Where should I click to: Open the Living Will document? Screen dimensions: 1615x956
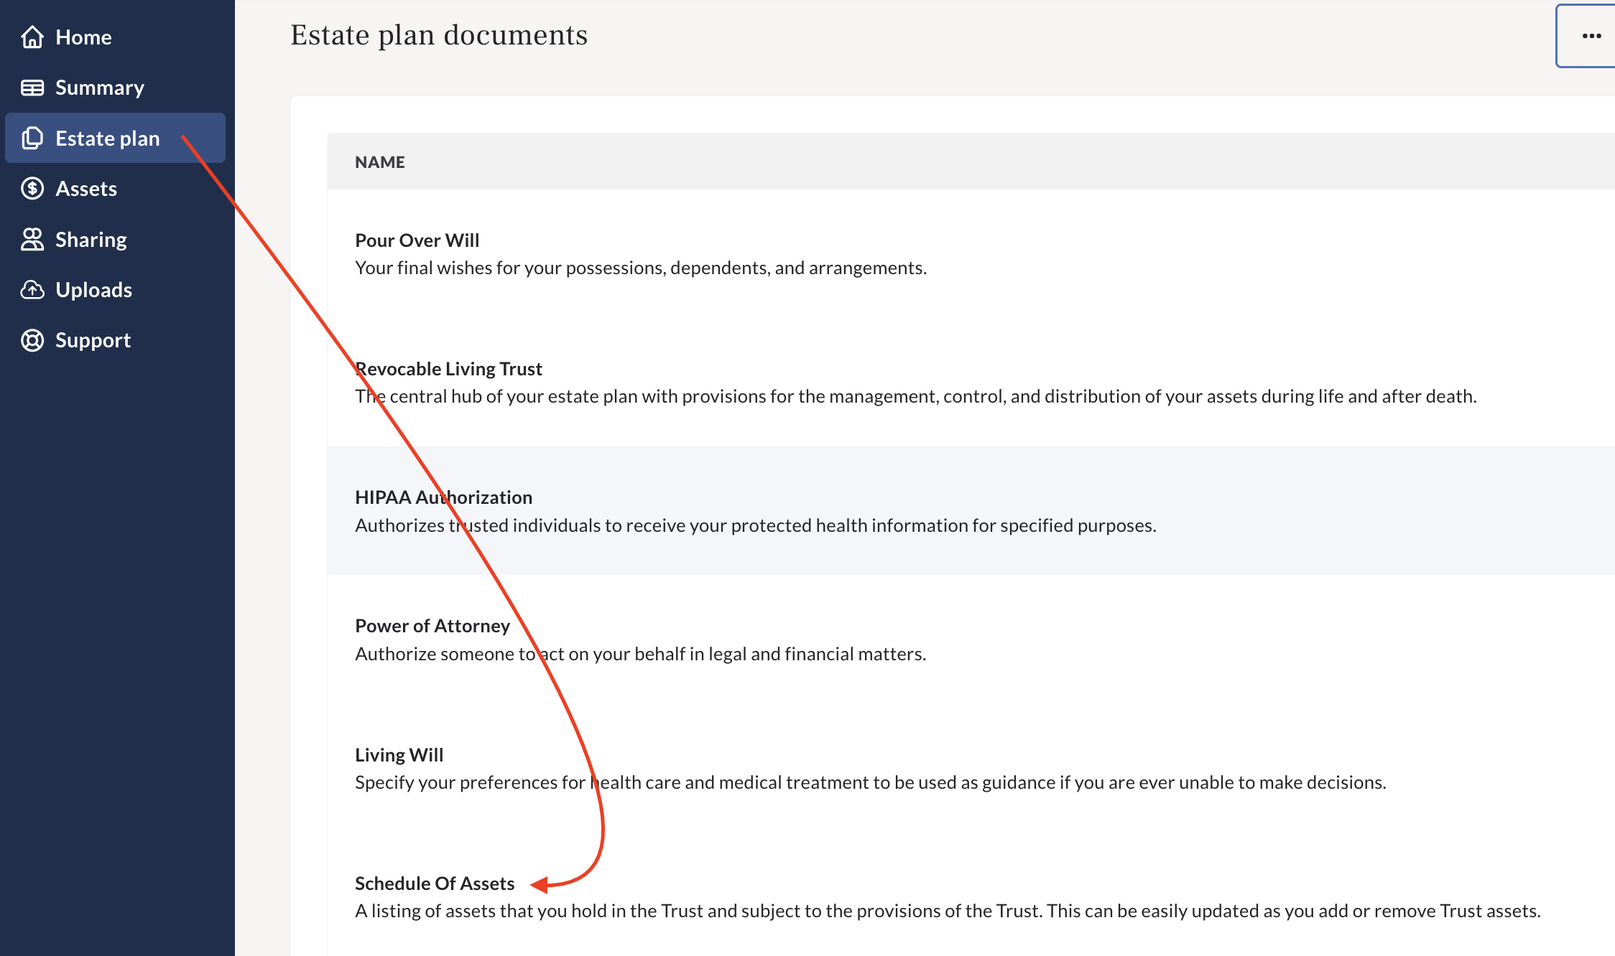pyautogui.click(x=399, y=754)
